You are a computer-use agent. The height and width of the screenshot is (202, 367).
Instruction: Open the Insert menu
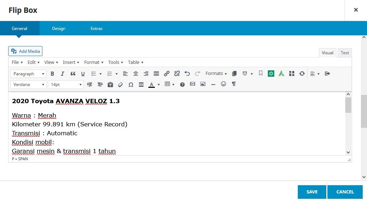click(71, 62)
